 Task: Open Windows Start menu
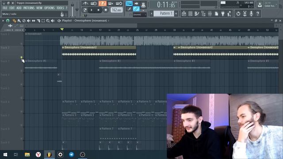(5, 155)
